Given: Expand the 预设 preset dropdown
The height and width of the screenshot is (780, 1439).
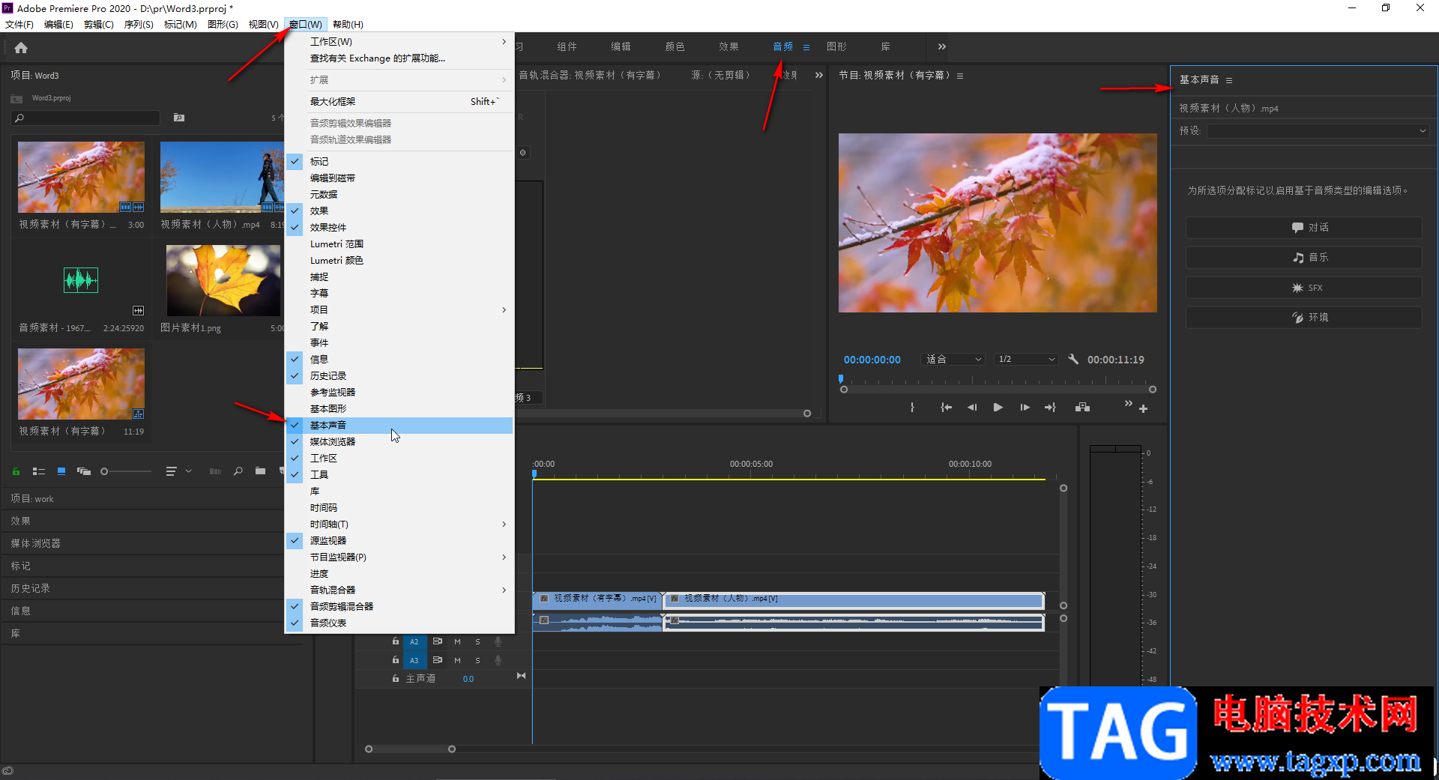Looking at the screenshot, I should [x=1318, y=131].
